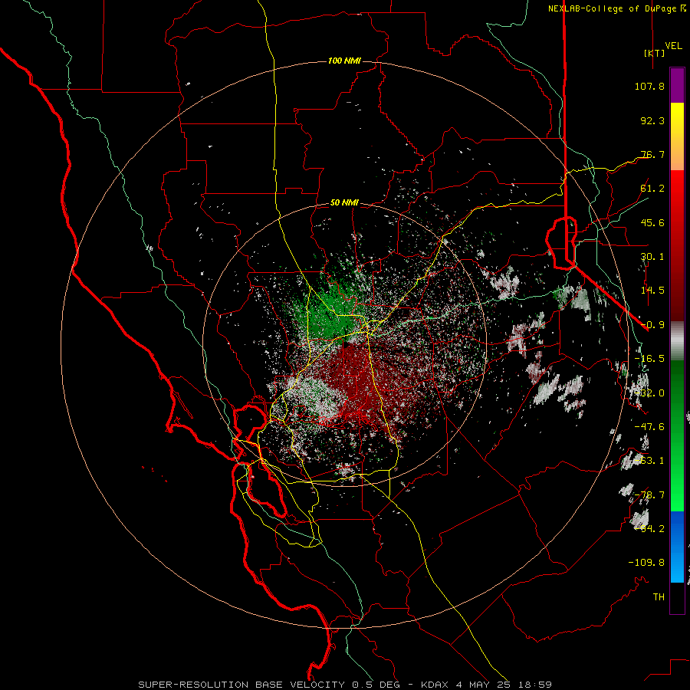Screen dimensions: 690x690
Task: Pick the gray near-zero segment of the color bar
Action: point(677,341)
